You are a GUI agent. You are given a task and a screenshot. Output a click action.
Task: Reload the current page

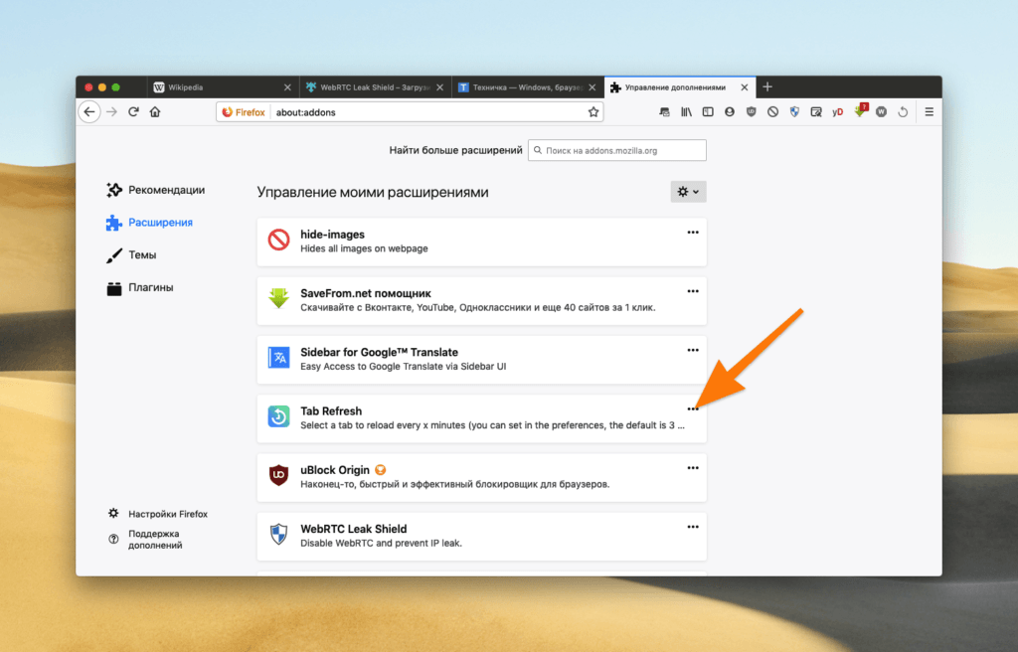point(133,111)
